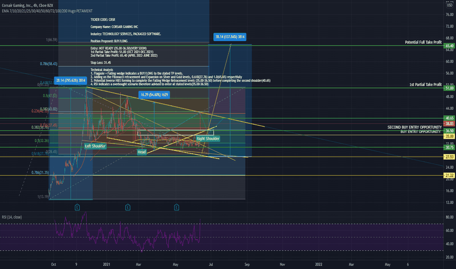Click the 30.75 green price label
The height and width of the screenshot is (269, 456).
pos(449,147)
